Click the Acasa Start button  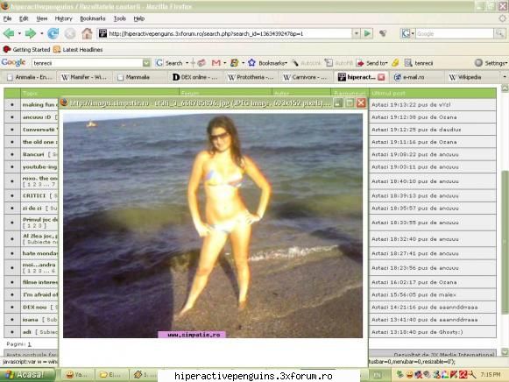27,375
